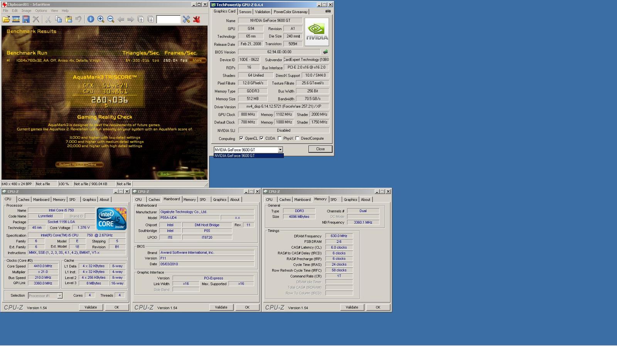The height and width of the screenshot is (346, 617).
Task: Click the BIOS Date 05/03/2010 field
Action: pos(207,264)
